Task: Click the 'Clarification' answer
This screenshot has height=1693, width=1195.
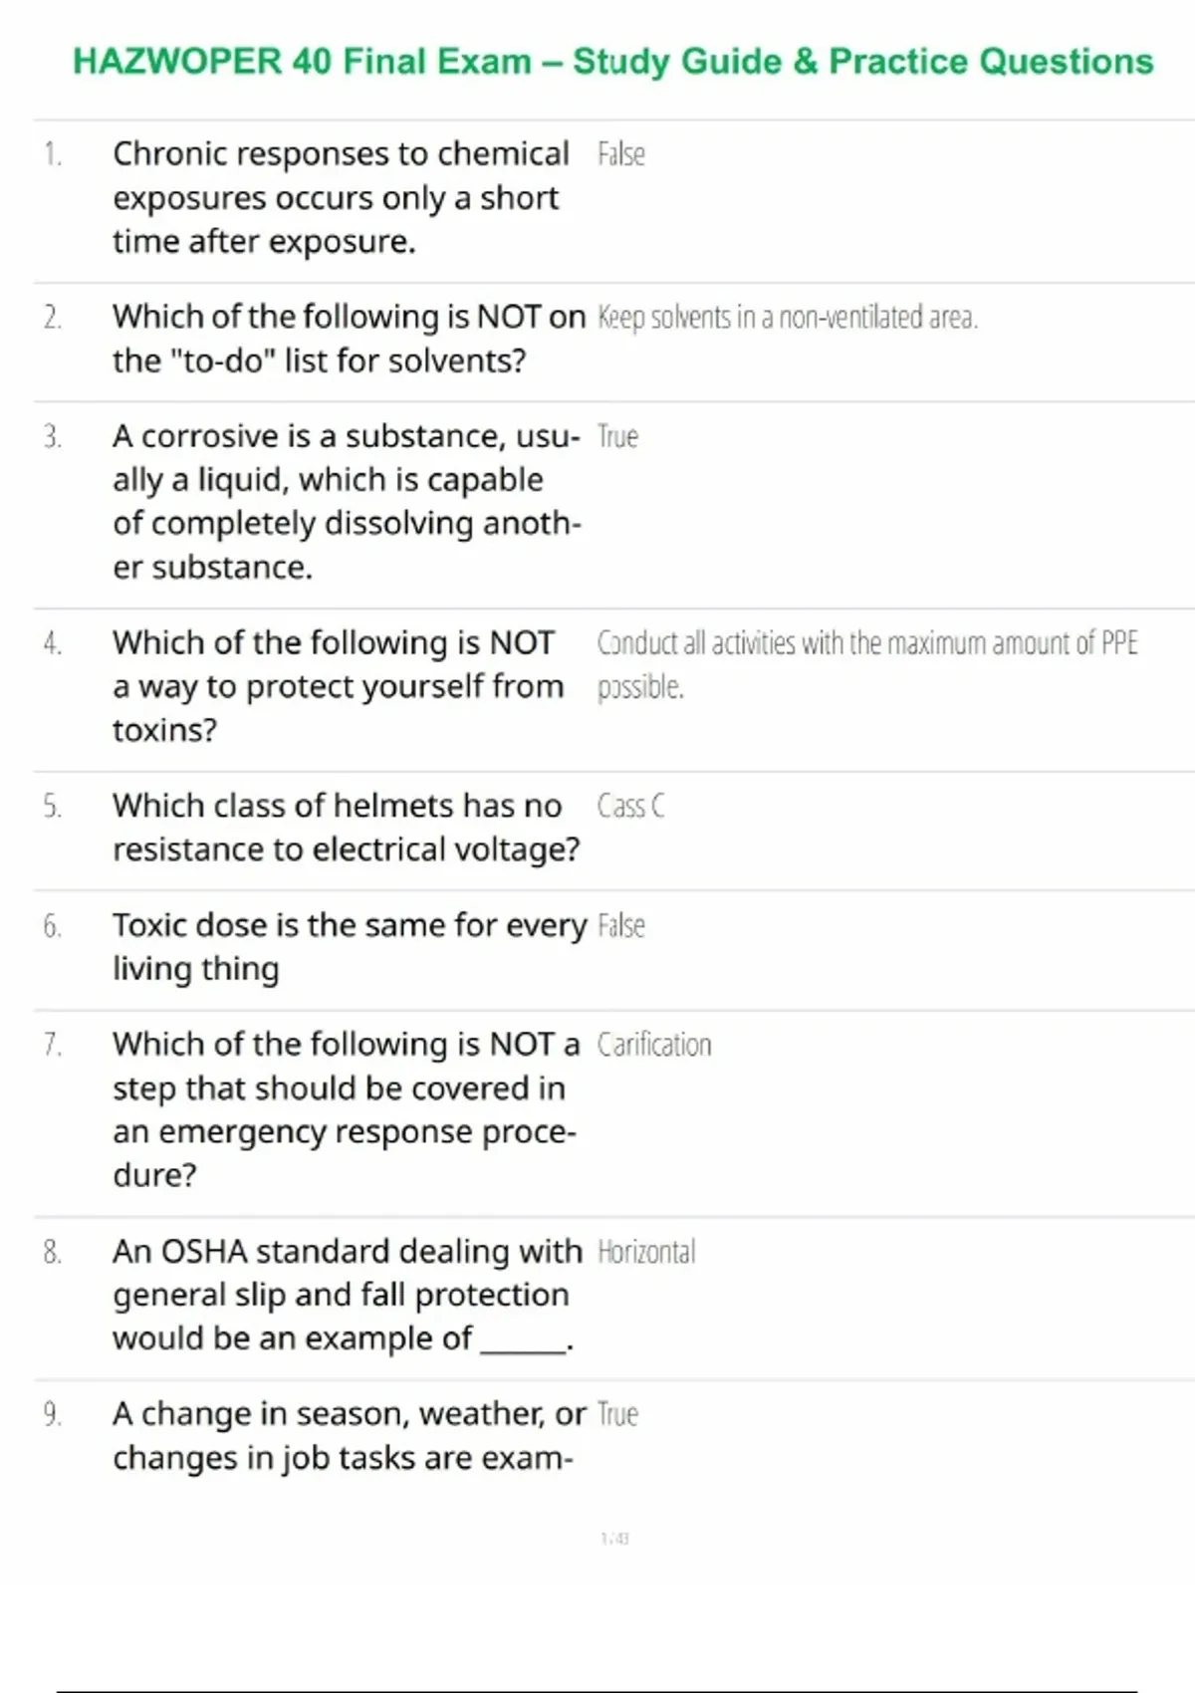Action: [x=654, y=1045]
